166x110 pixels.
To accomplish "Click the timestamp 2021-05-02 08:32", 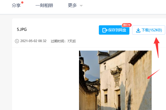I will click(33, 41).
